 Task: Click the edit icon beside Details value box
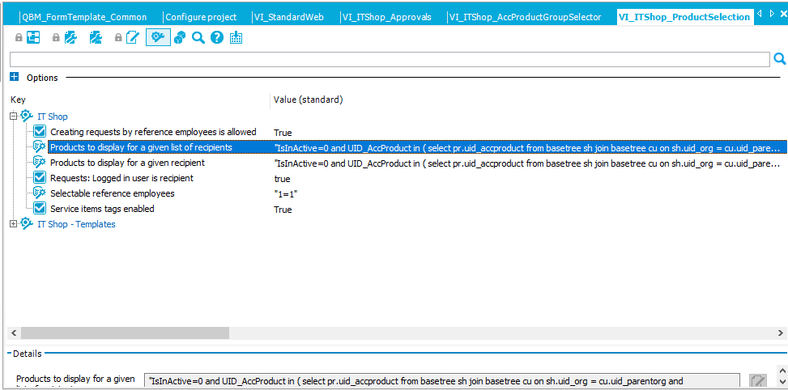758,381
